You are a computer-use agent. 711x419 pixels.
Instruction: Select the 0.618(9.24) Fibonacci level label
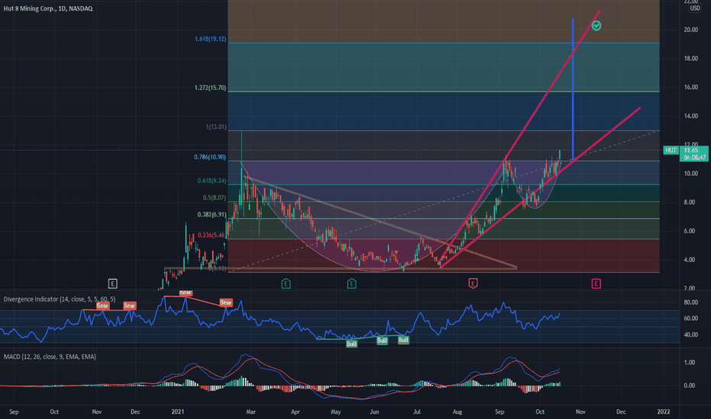[212, 181]
